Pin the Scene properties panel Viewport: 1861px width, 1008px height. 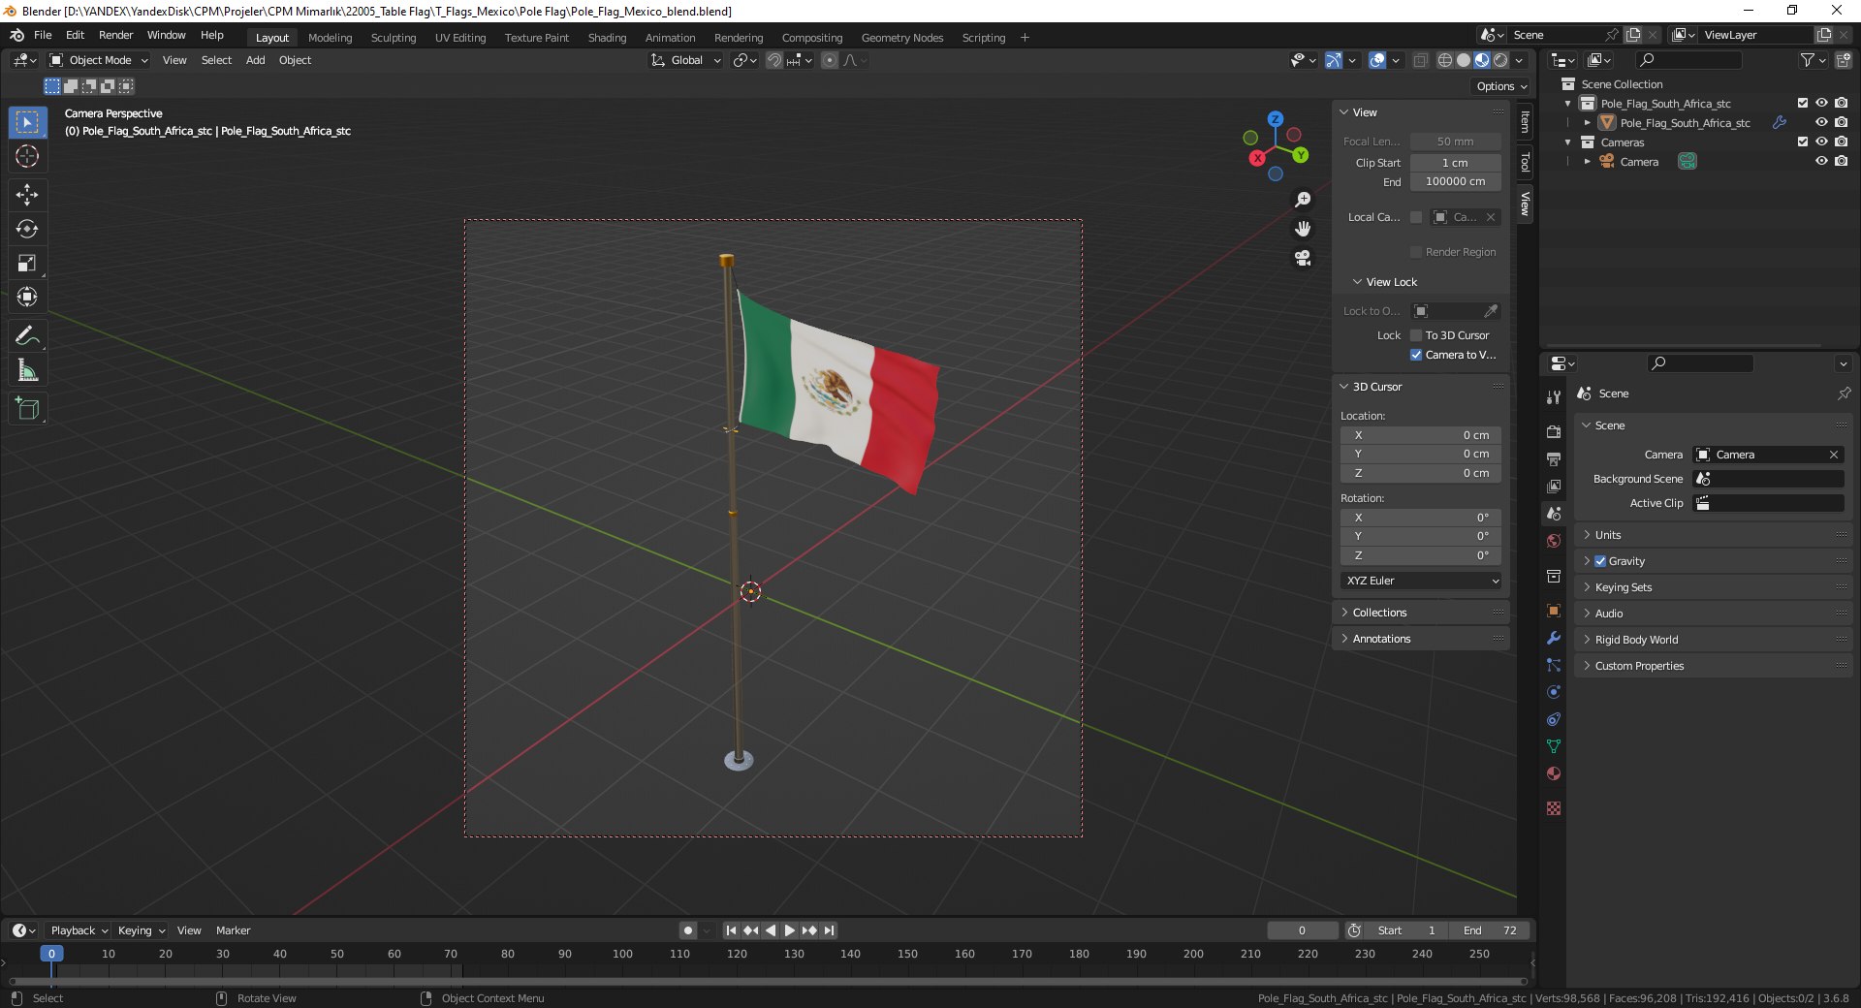[1844, 394]
